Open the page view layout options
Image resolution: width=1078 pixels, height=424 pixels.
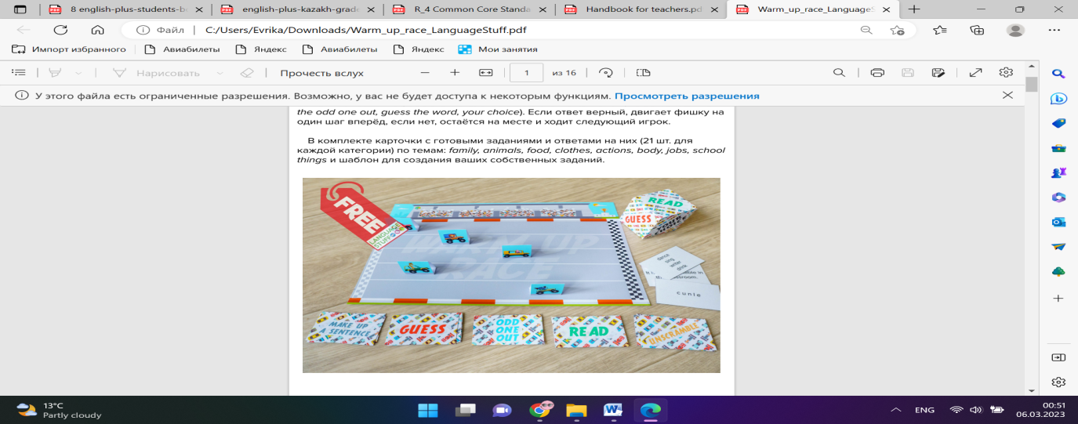[x=643, y=72]
